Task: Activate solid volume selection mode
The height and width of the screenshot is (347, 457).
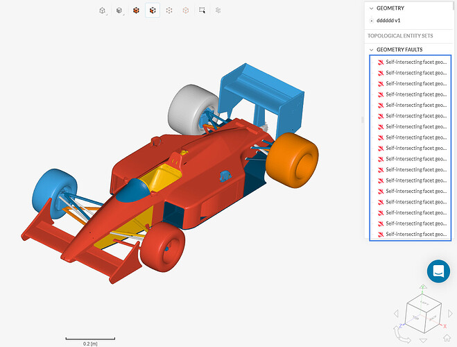Action: [x=136, y=10]
